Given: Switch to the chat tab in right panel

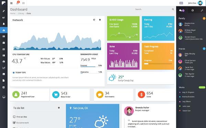Looking at the screenshot, I should 182,11.
